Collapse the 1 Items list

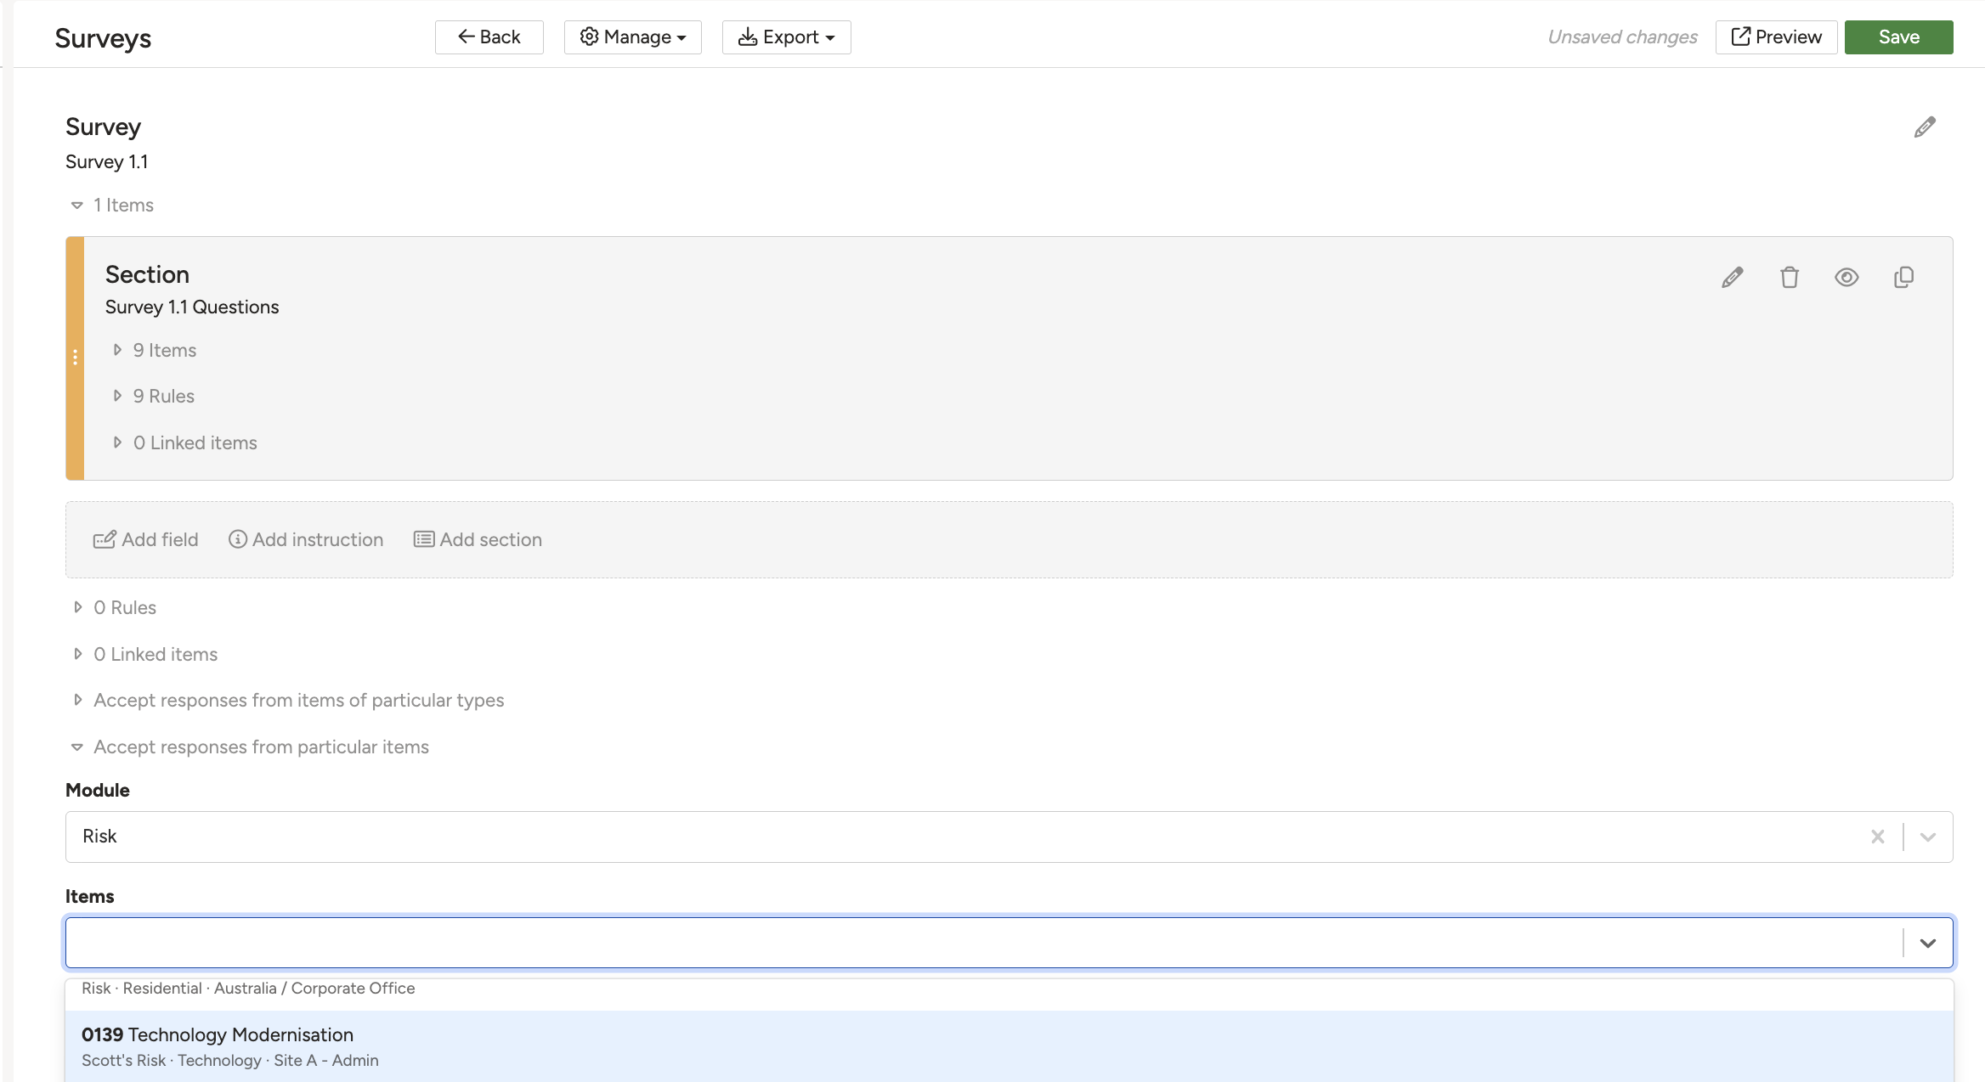pyautogui.click(x=112, y=206)
